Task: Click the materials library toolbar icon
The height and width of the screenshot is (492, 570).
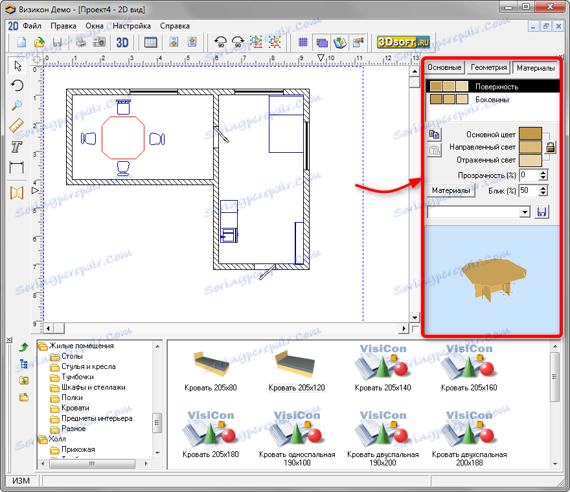Action: [x=340, y=43]
